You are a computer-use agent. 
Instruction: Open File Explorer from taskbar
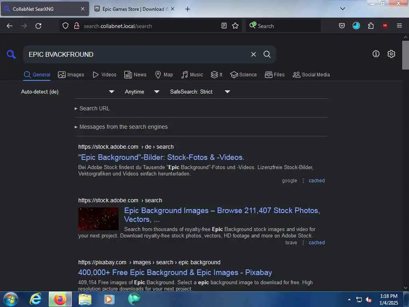(85, 299)
